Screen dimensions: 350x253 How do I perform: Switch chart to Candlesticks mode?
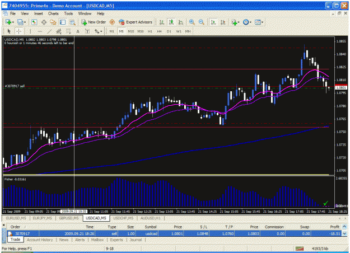tap(171, 22)
